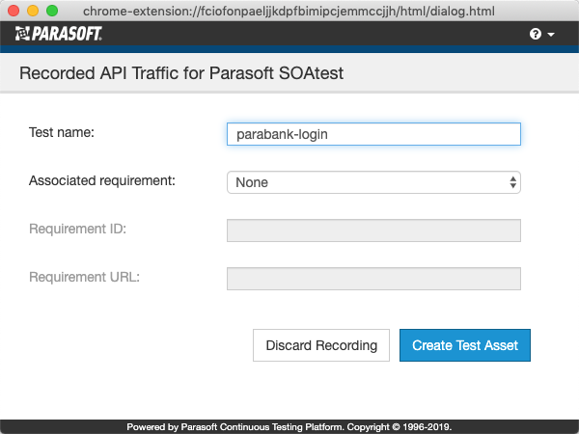Click the footer 'Powered by Parasoft' copyright text

click(x=289, y=427)
